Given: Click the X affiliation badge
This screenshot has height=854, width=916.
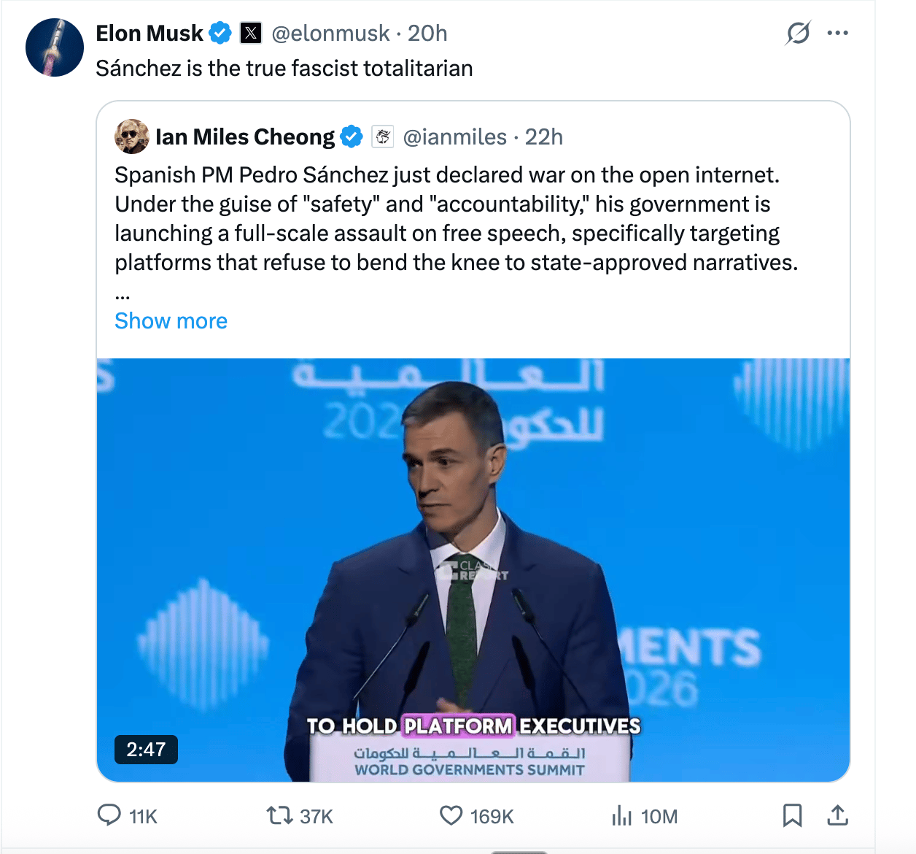Looking at the screenshot, I should tap(251, 33).
